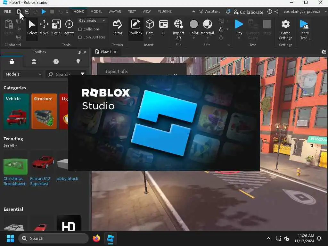Select the Vehicle category card
This screenshot has width=328, height=246.
(16, 111)
